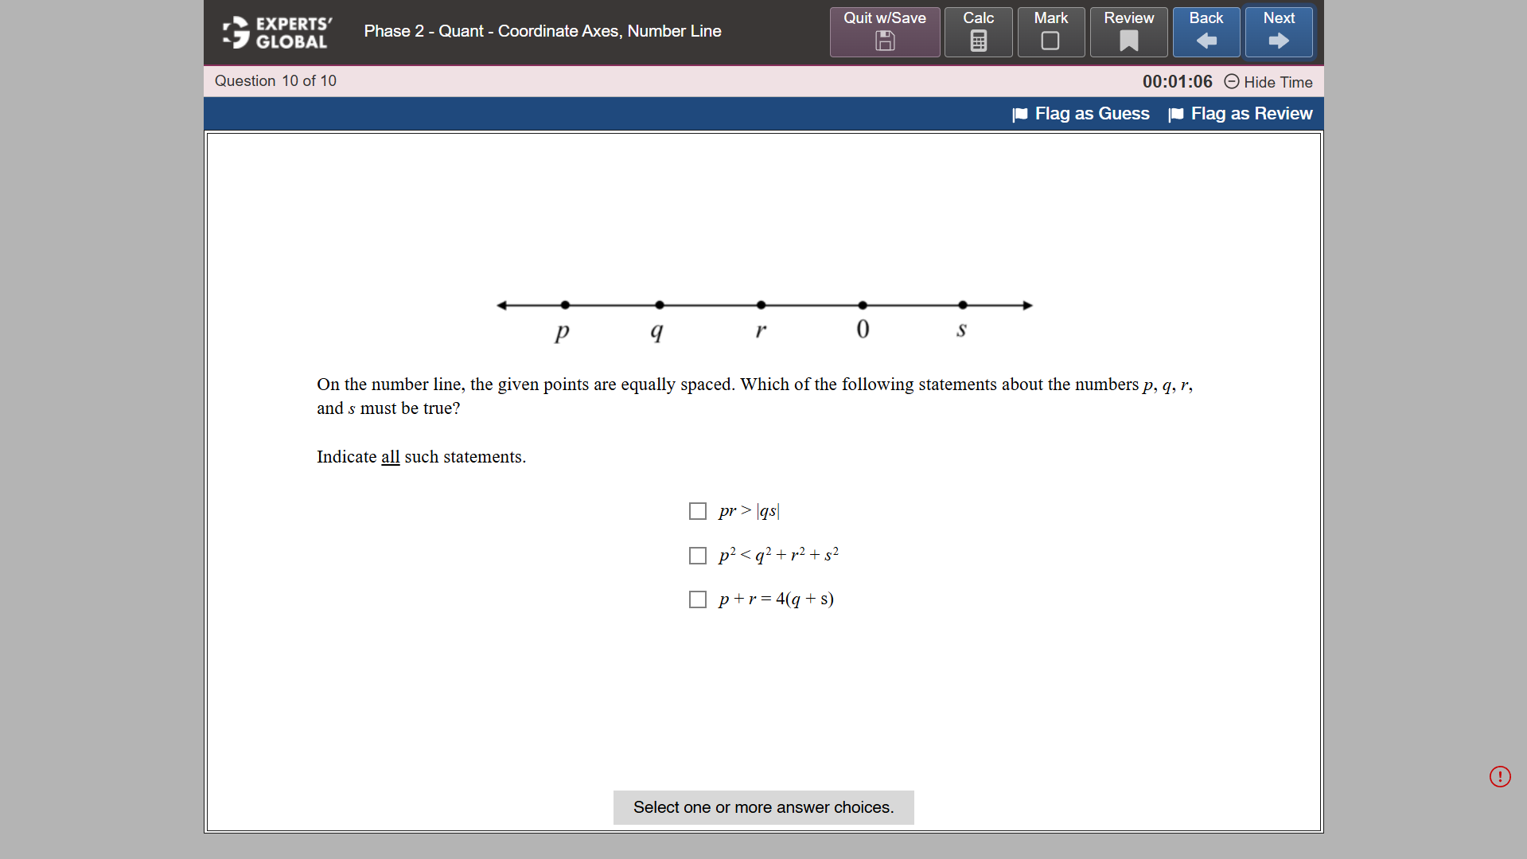Check the p + r = 4(q + s) option
This screenshot has width=1527, height=859.
click(x=698, y=599)
